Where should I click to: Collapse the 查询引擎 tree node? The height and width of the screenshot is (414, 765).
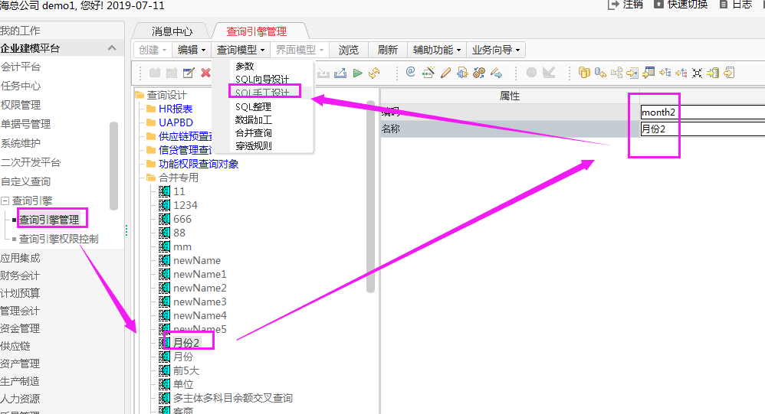click(5, 200)
